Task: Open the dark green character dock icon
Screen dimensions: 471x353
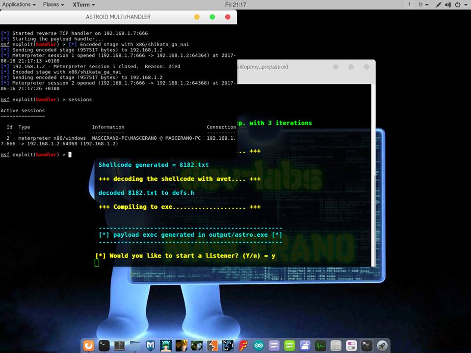Action: 197,346
